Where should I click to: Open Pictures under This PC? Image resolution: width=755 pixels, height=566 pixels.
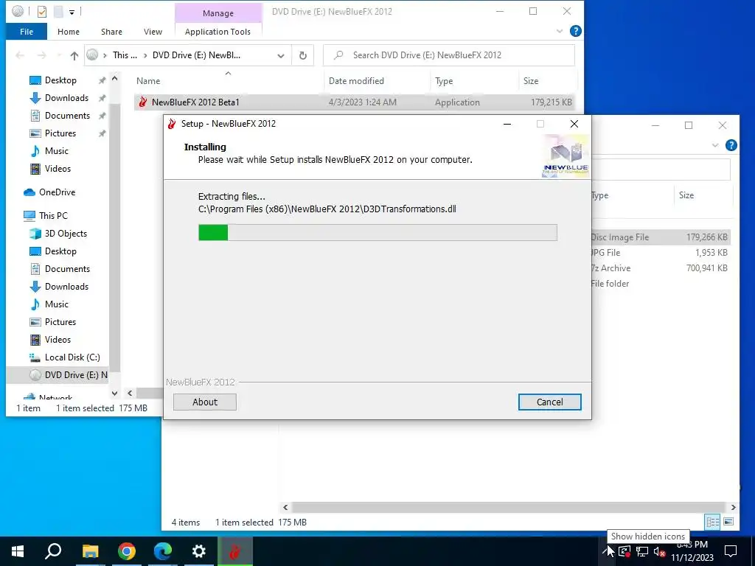[x=60, y=322]
